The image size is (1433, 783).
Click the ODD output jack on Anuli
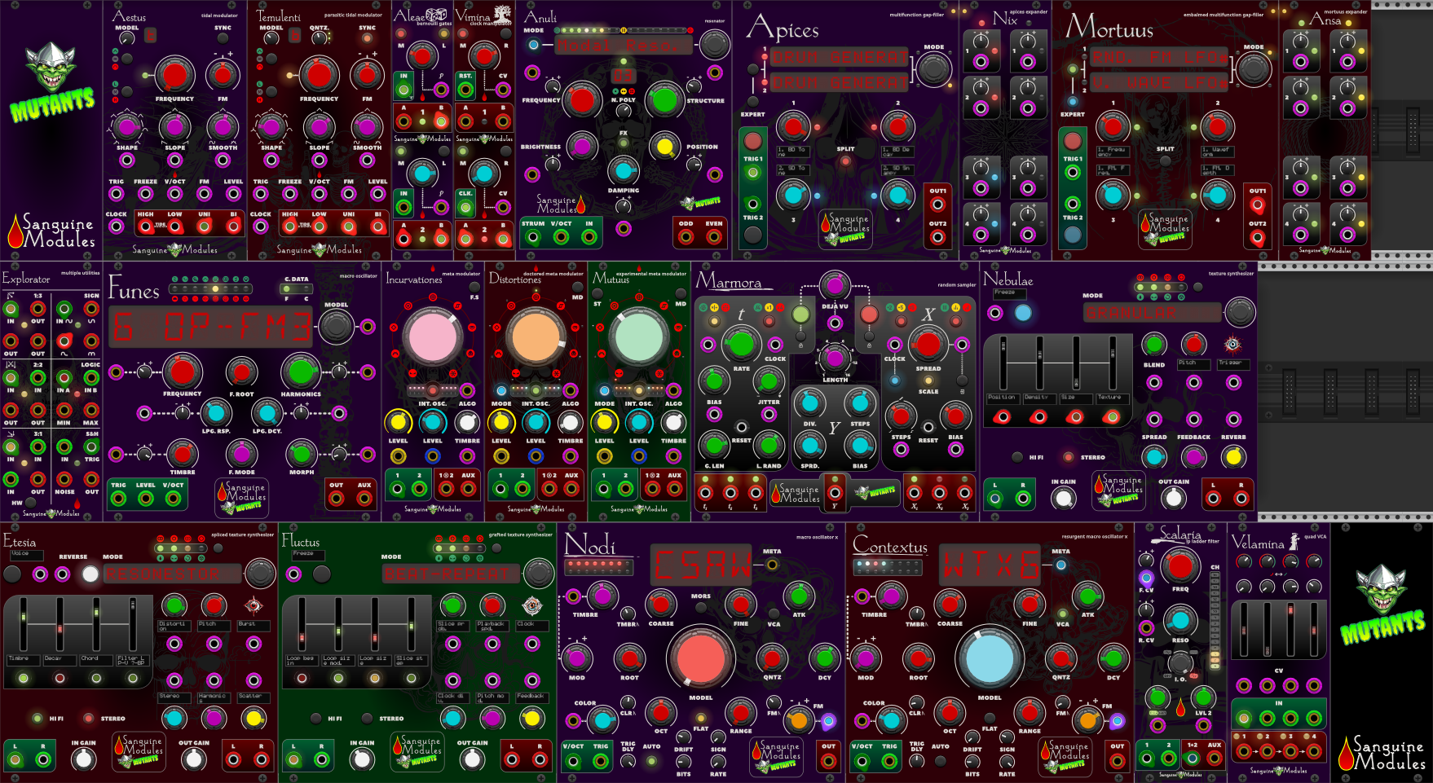coord(686,237)
